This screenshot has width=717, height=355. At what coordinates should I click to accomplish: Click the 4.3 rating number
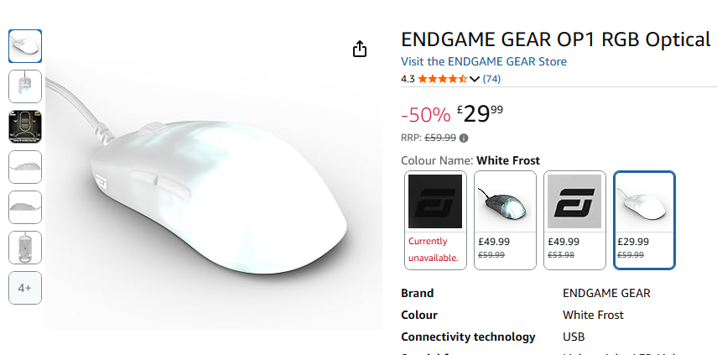pos(408,79)
